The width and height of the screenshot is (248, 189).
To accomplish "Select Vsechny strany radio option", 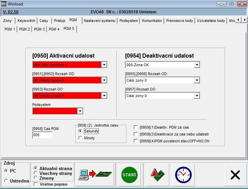I will point(36,173).
